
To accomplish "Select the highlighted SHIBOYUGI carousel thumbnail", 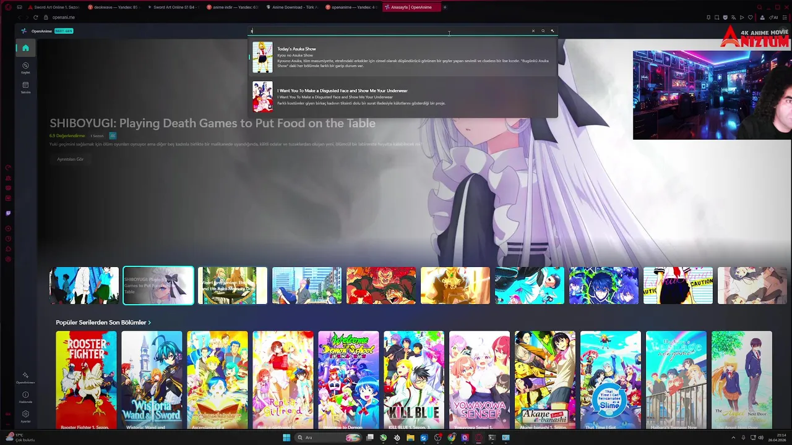I will pos(158,286).
